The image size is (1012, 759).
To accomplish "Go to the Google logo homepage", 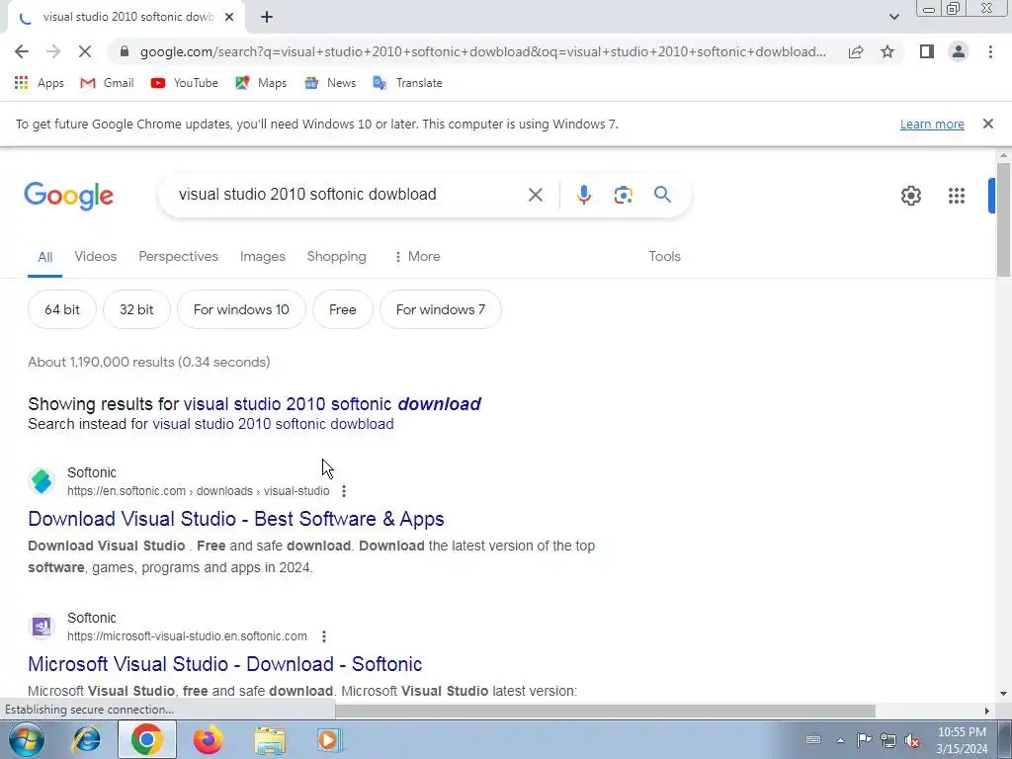I will 68,196.
